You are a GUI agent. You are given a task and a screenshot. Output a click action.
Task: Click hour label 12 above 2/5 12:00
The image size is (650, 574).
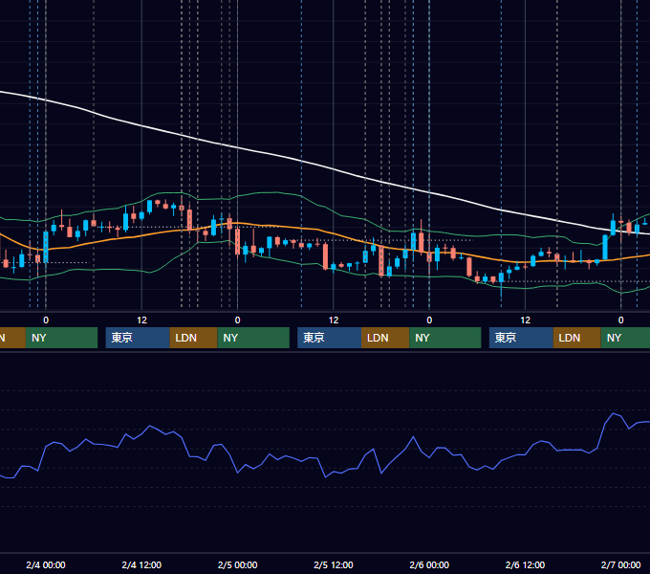(x=334, y=320)
